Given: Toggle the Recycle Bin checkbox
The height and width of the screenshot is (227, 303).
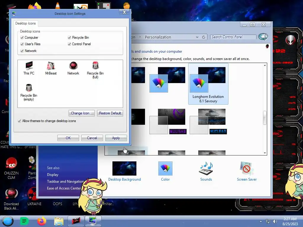Looking at the screenshot, I should click(x=69, y=38).
